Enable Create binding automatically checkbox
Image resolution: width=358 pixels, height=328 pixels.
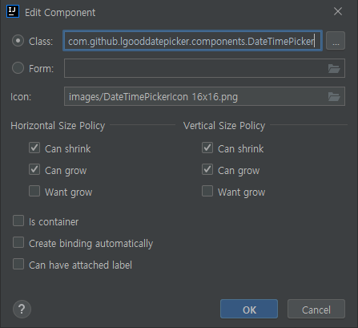coord(18,242)
